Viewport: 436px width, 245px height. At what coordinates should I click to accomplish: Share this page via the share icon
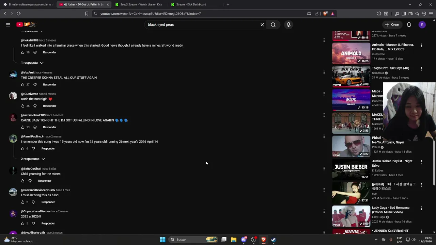point(317,14)
